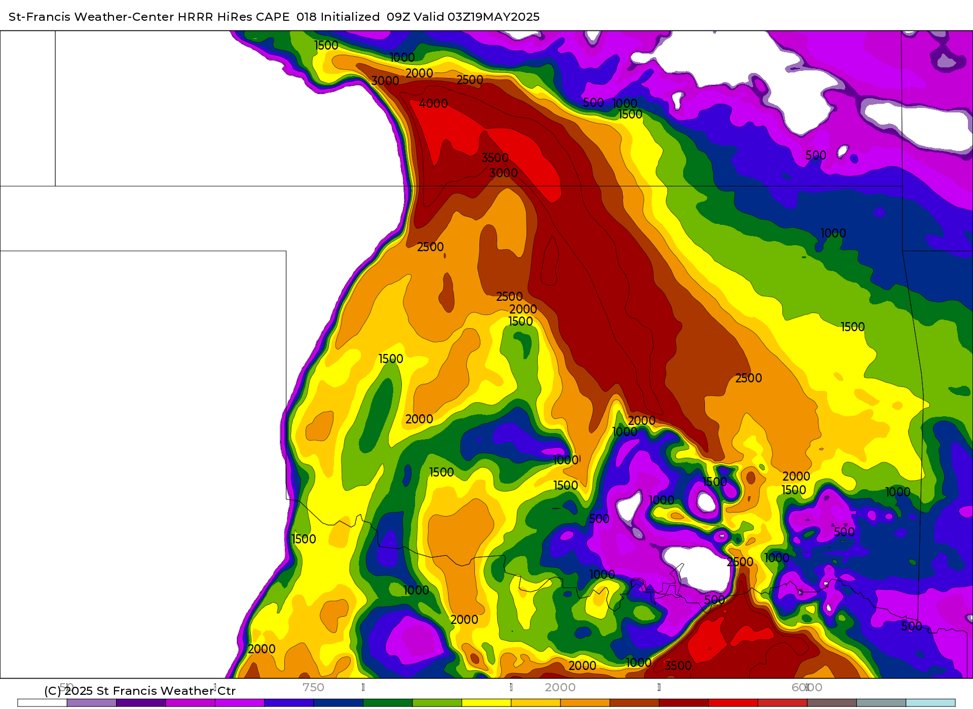Click the blue-violet legend swatch

[289, 703]
